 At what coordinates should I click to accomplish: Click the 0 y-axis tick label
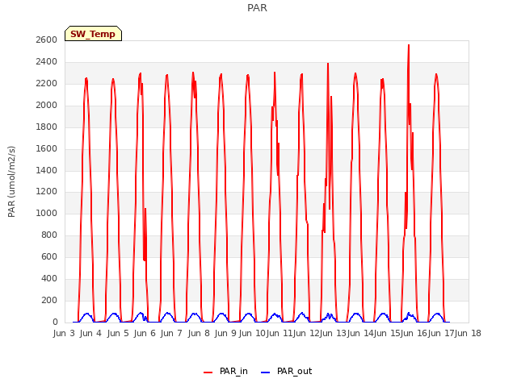point(55,322)
